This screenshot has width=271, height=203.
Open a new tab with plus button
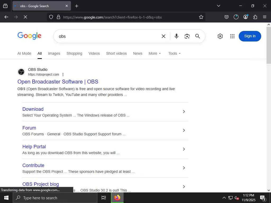click(x=76, y=6)
